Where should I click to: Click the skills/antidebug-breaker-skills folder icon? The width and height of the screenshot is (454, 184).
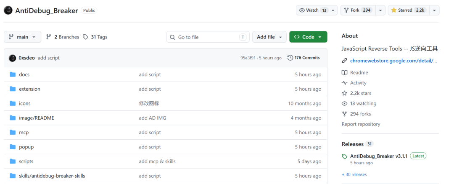coord(13,176)
